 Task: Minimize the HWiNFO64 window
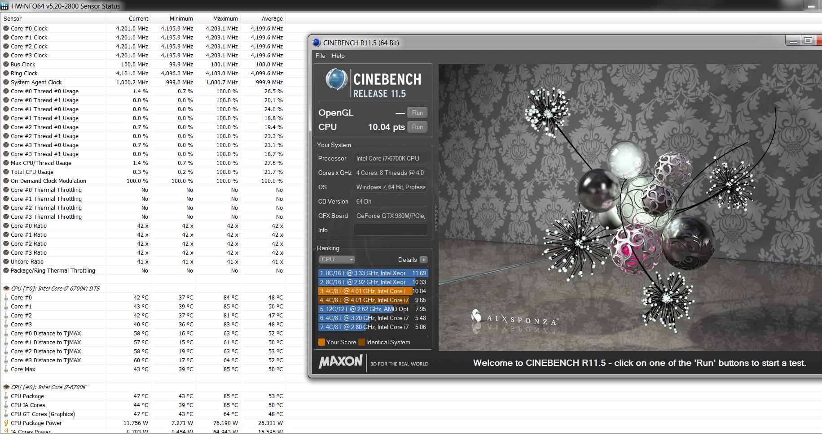click(x=811, y=6)
